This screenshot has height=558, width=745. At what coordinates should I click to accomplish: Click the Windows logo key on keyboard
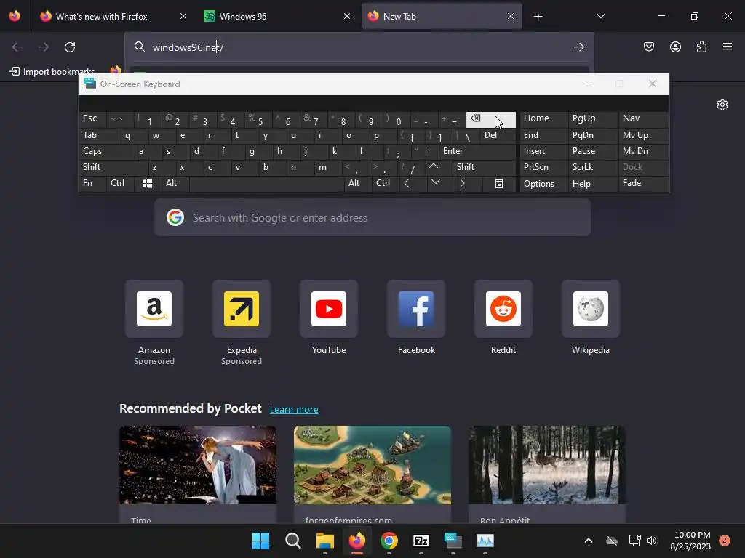(147, 184)
